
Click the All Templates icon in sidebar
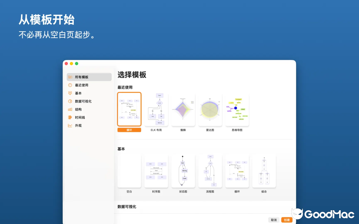70,77
